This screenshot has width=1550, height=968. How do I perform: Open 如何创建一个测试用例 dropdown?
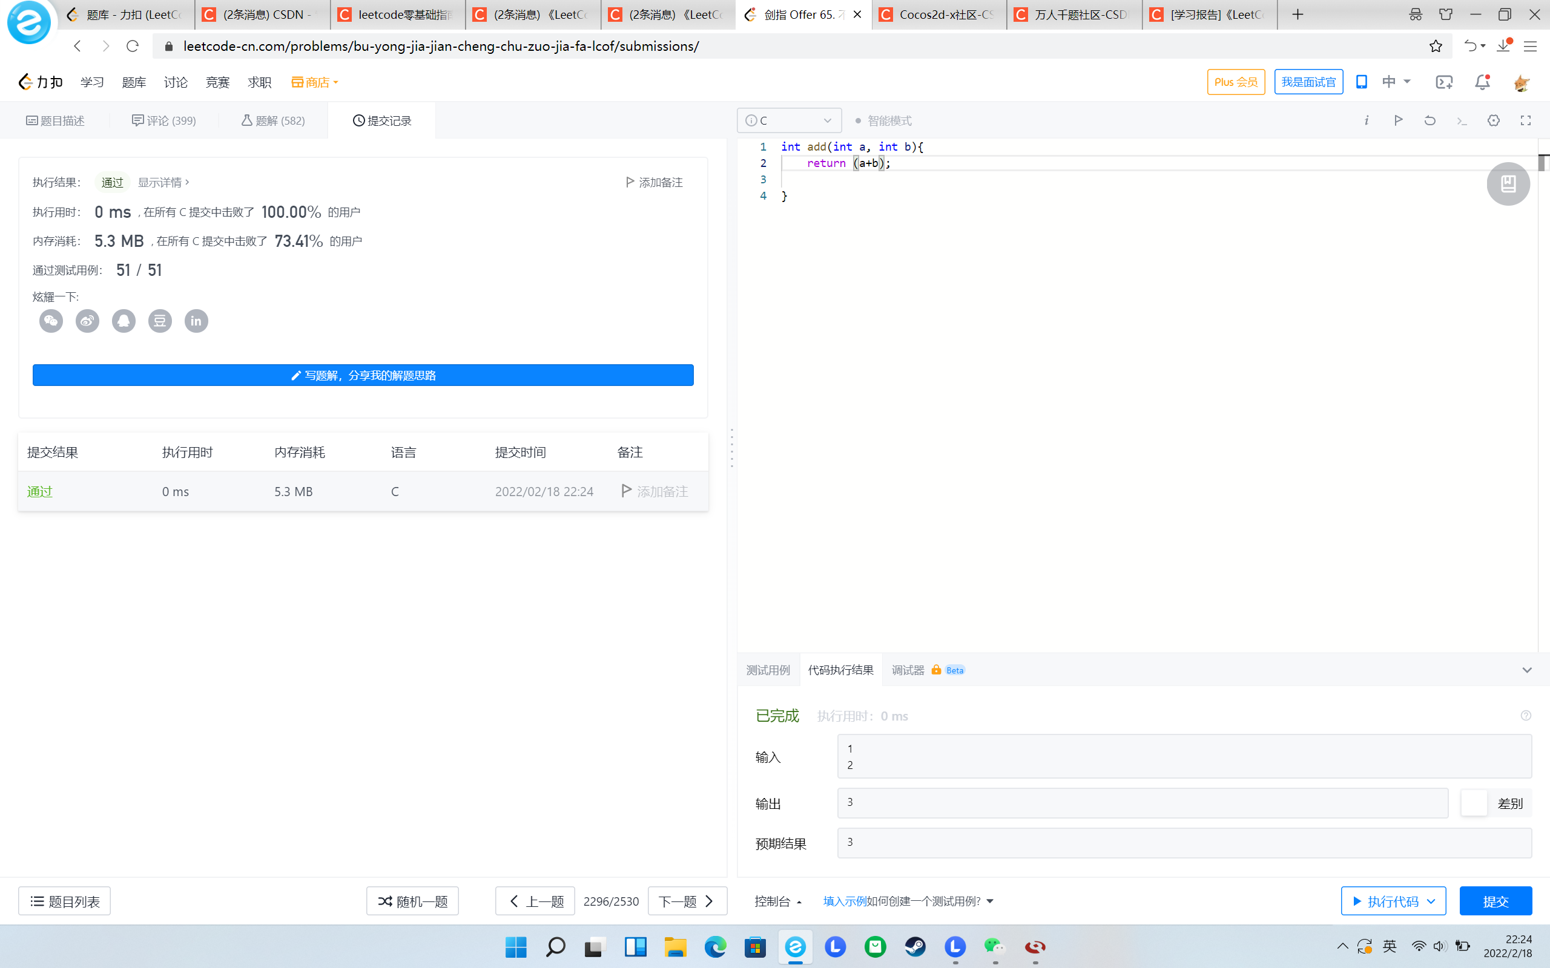[x=930, y=901]
